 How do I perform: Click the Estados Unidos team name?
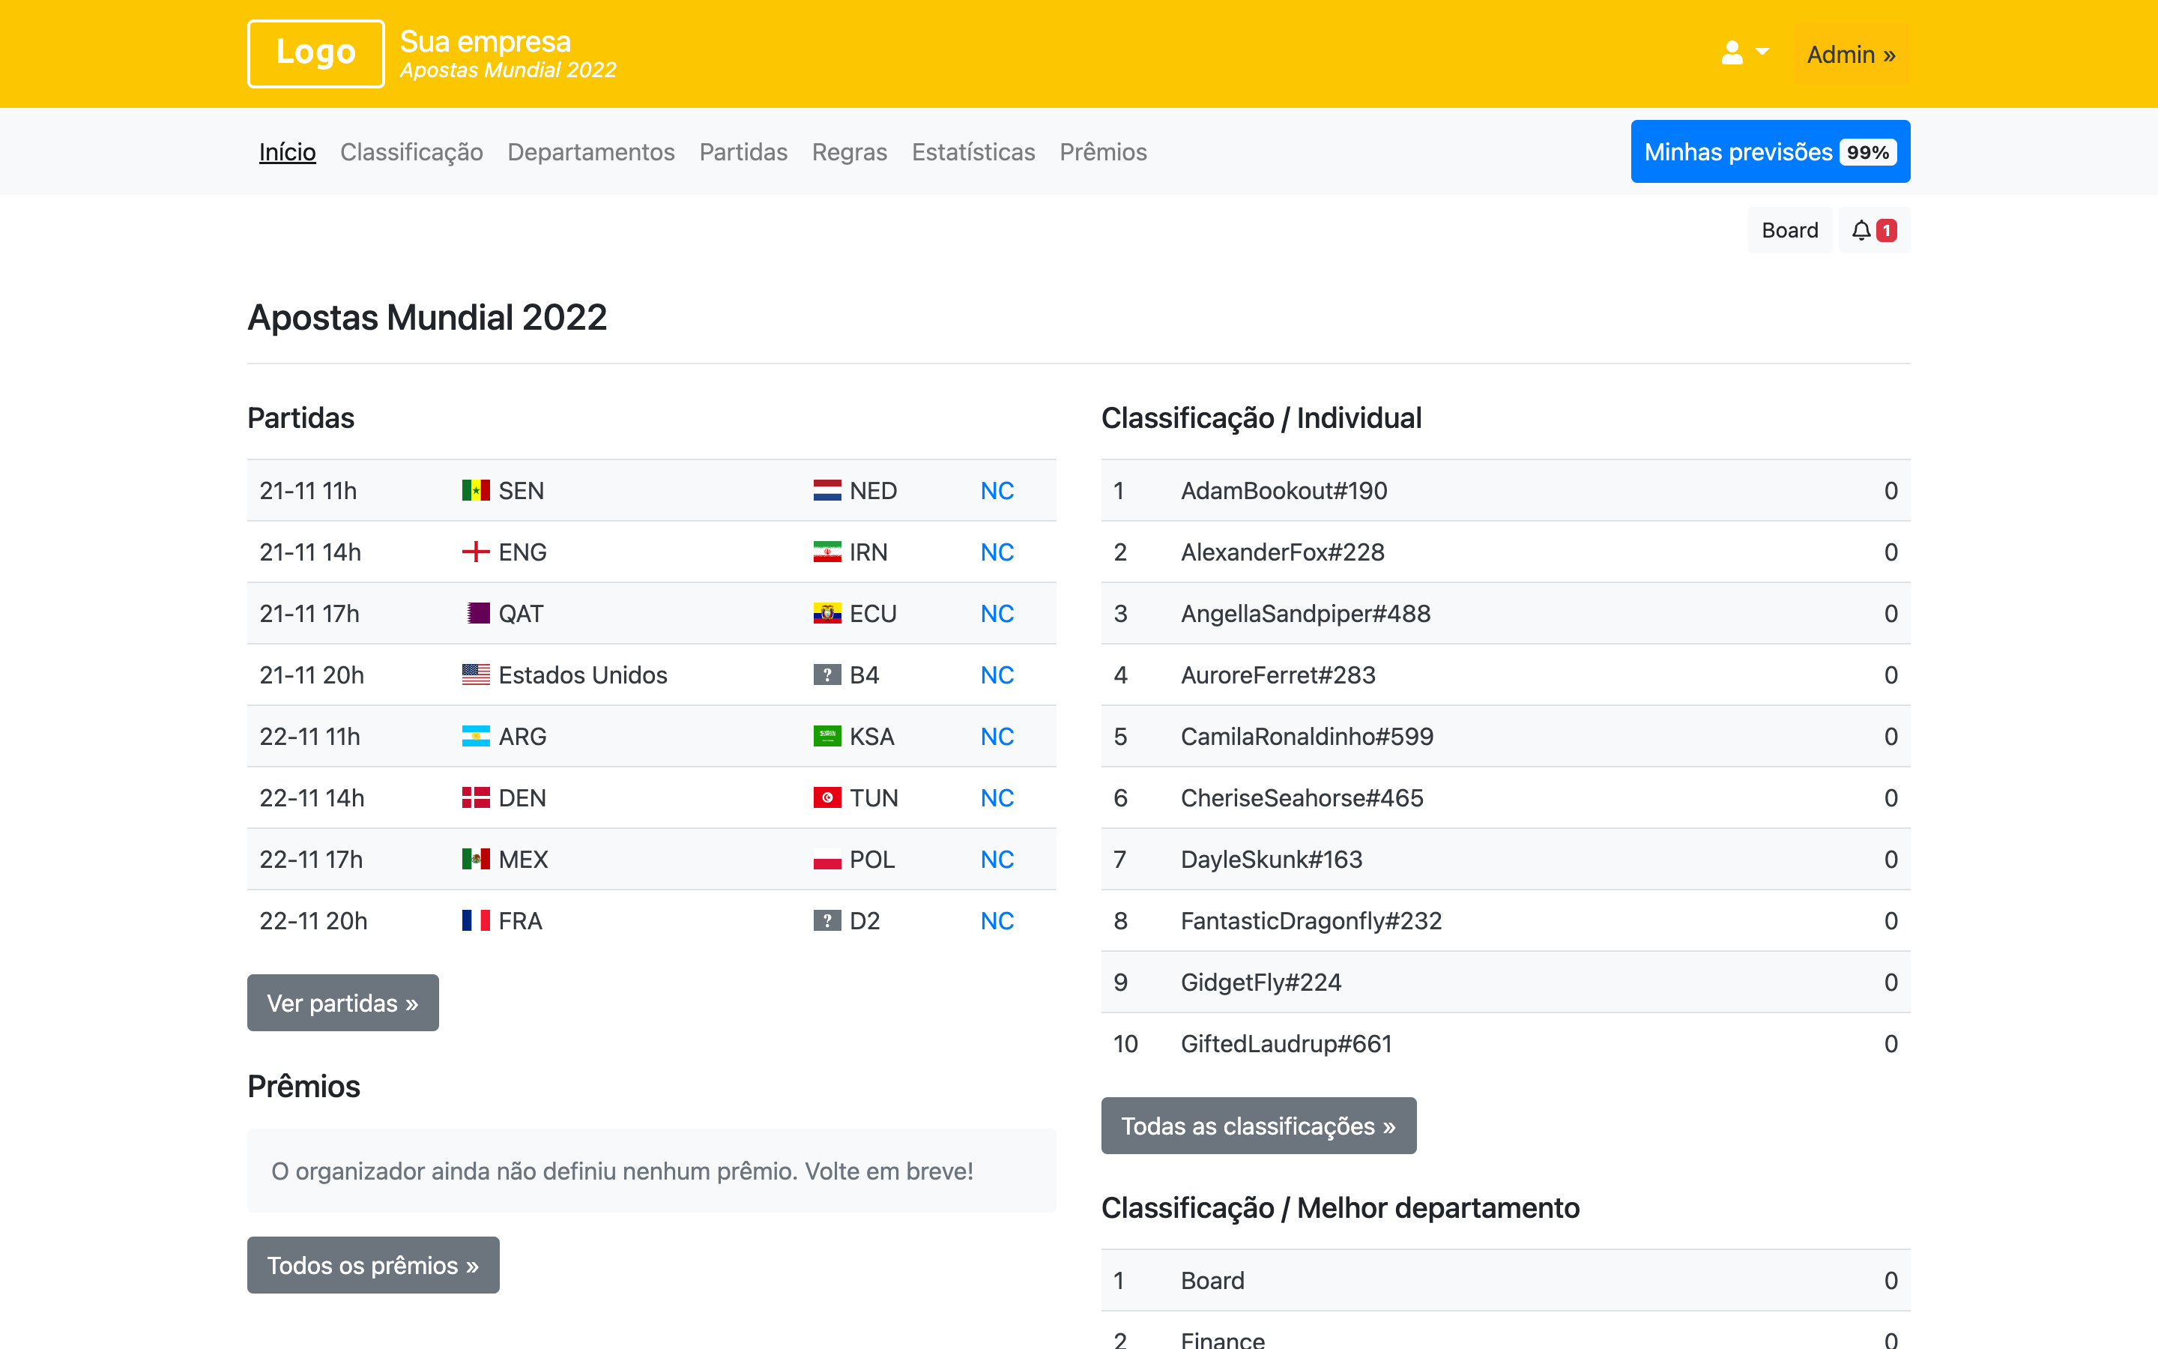click(582, 675)
